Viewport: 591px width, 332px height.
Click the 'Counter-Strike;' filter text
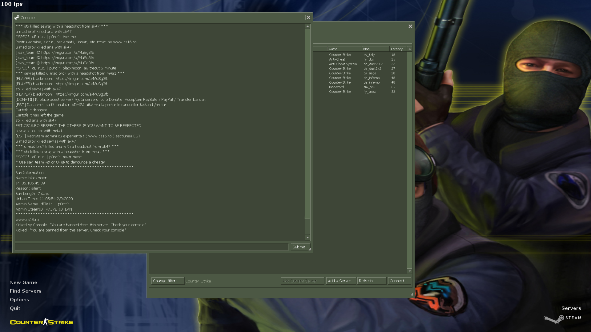pyautogui.click(x=199, y=281)
